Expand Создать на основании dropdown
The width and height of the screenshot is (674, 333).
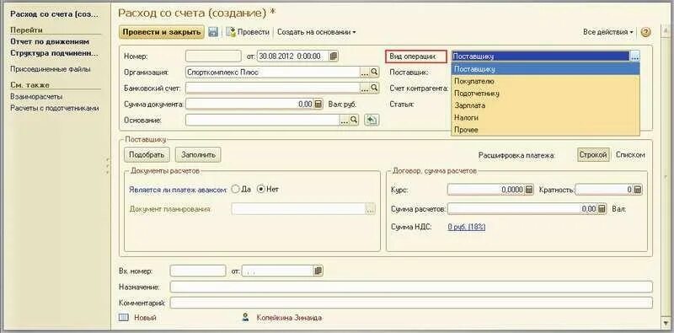tap(317, 32)
